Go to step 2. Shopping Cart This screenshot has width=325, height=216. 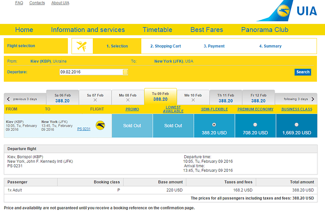pos(166,46)
